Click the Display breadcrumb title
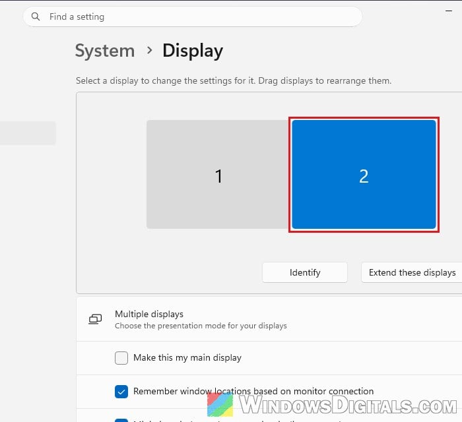The image size is (462, 422). pyautogui.click(x=193, y=51)
